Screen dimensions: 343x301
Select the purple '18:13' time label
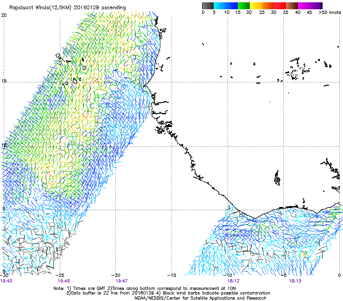point(295,281)
